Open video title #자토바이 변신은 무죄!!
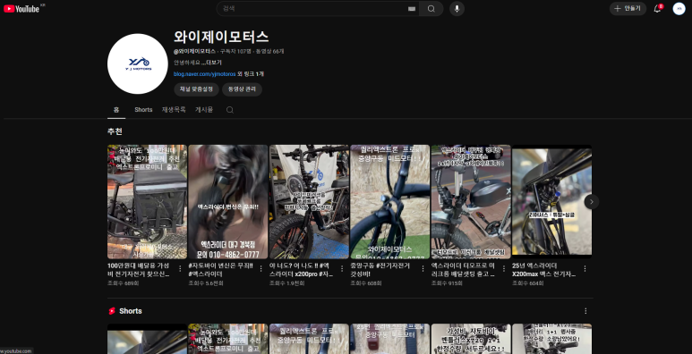Viewport: 692px width, 354px height. click(x=220, y=270)
